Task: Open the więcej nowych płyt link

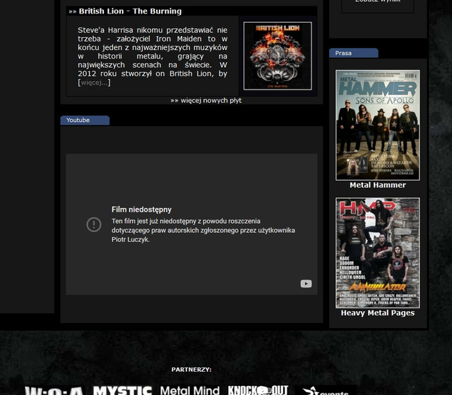Action: pos(206,100)
